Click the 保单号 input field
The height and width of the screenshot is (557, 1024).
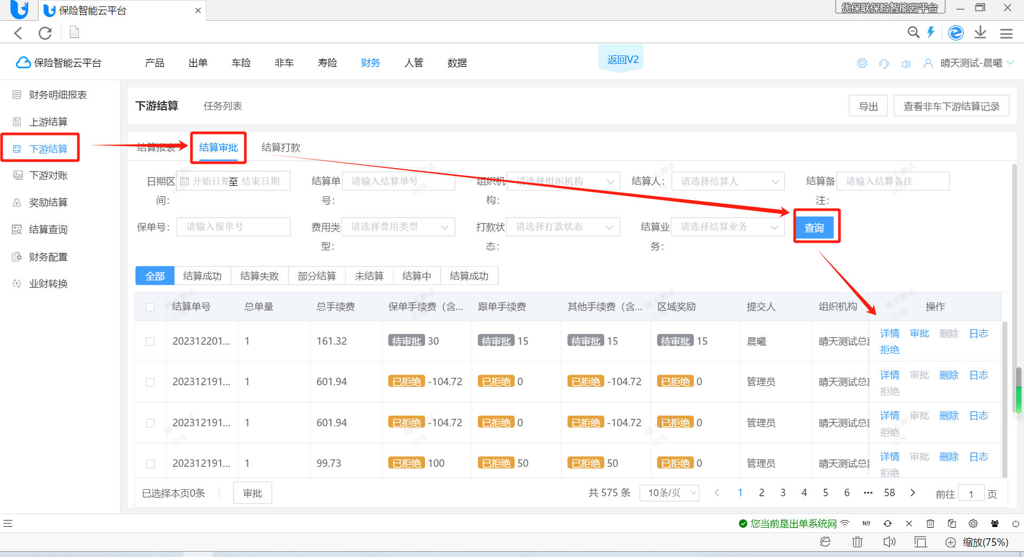[234, 227]
